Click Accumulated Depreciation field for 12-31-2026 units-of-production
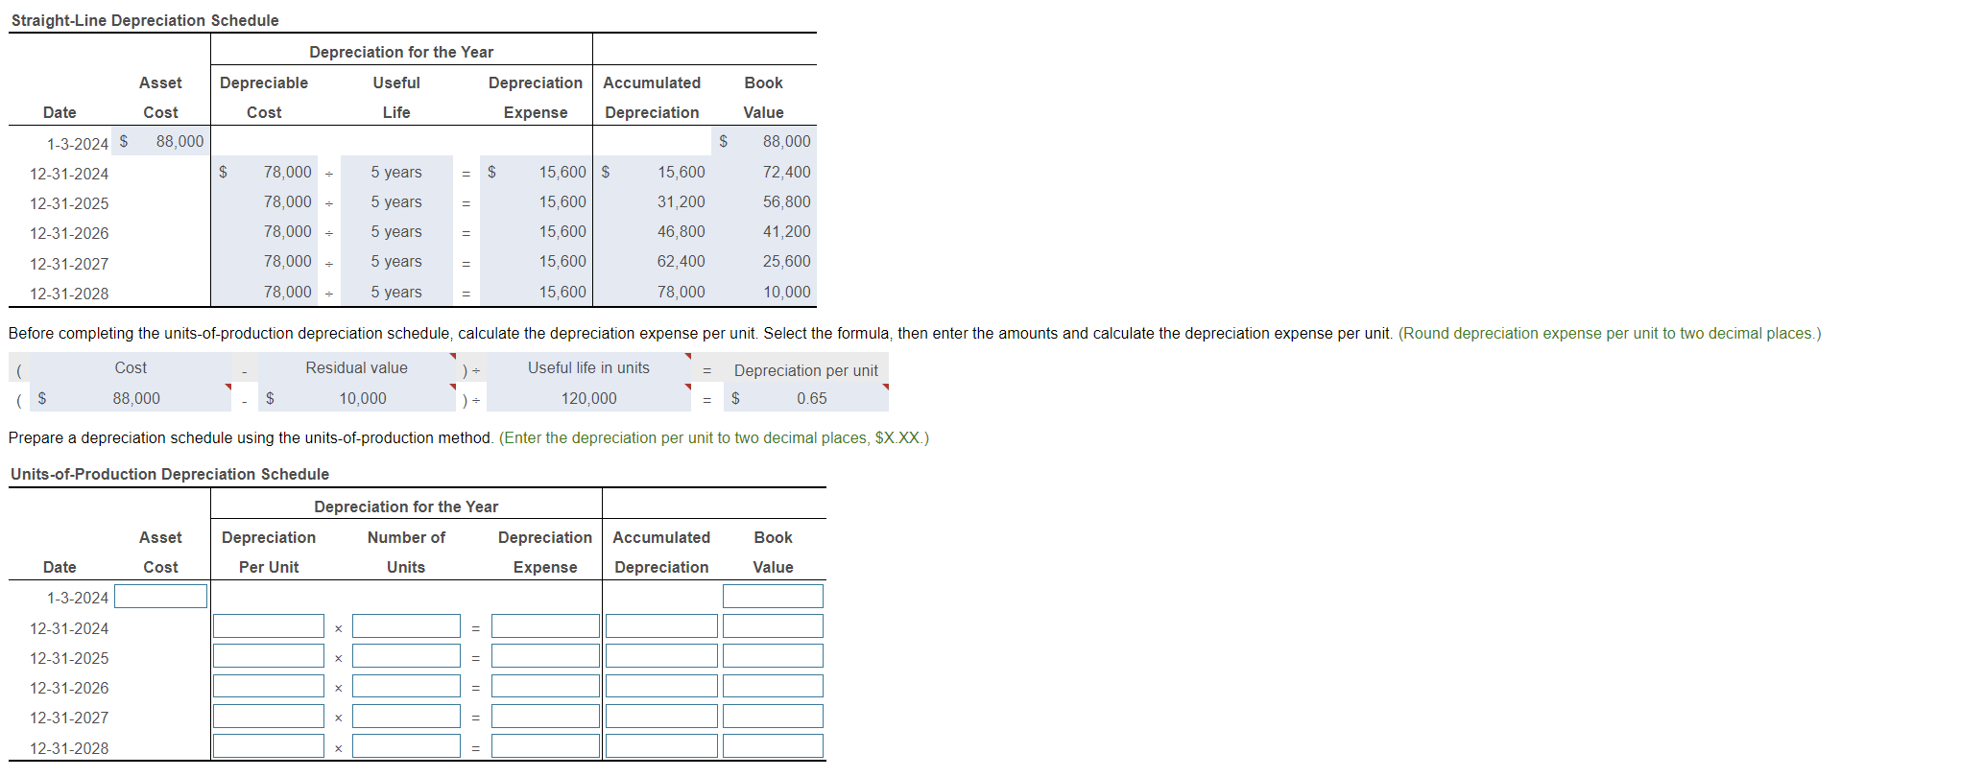The image size is (1961, 777). coord(661,686)
